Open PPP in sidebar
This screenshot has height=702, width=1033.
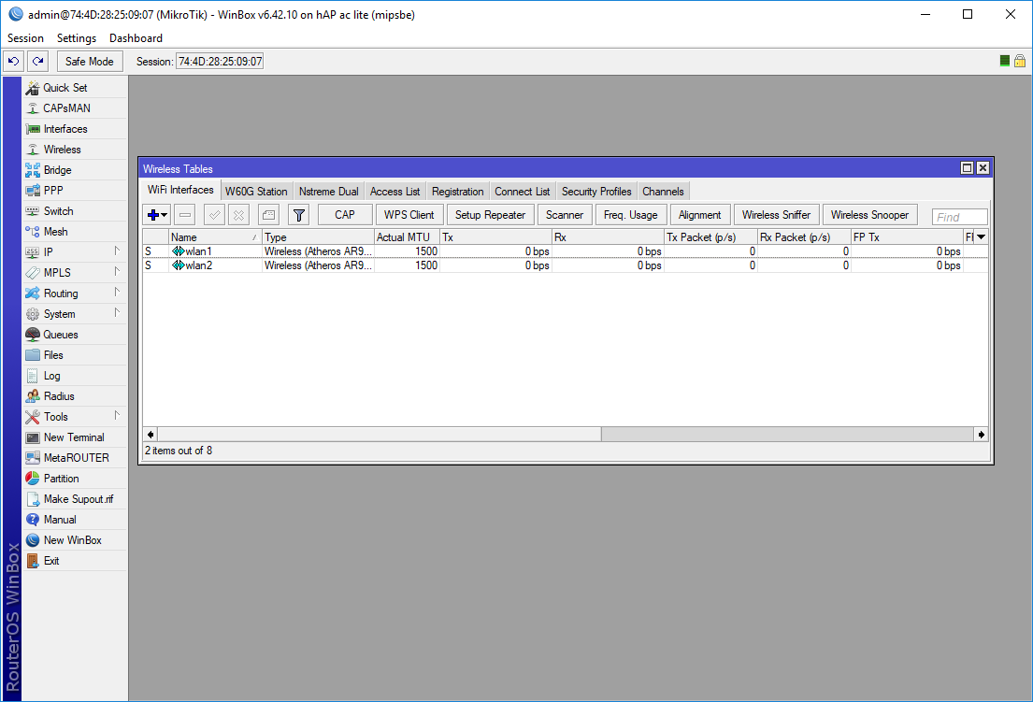click(75, 191)
